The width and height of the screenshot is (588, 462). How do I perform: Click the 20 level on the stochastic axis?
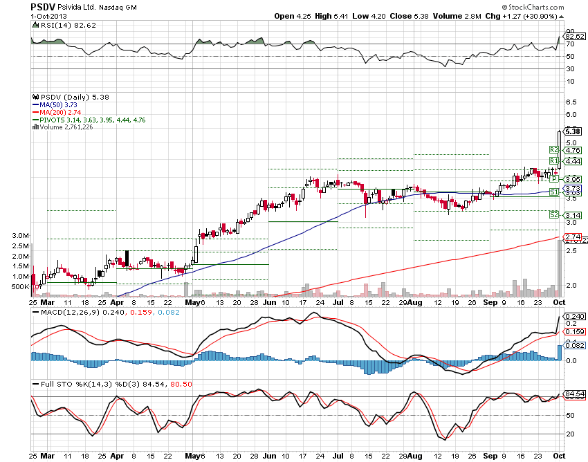[571, 434]
